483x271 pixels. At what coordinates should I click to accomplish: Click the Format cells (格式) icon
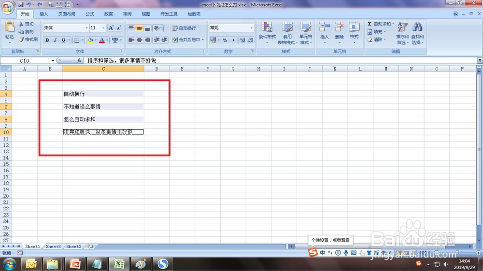point(354,27)
